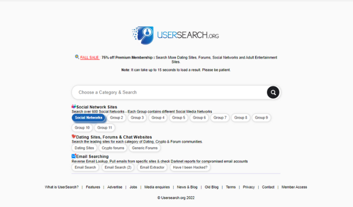
Task: Click the black magnifier search button
Action: [x=273, y=92]
